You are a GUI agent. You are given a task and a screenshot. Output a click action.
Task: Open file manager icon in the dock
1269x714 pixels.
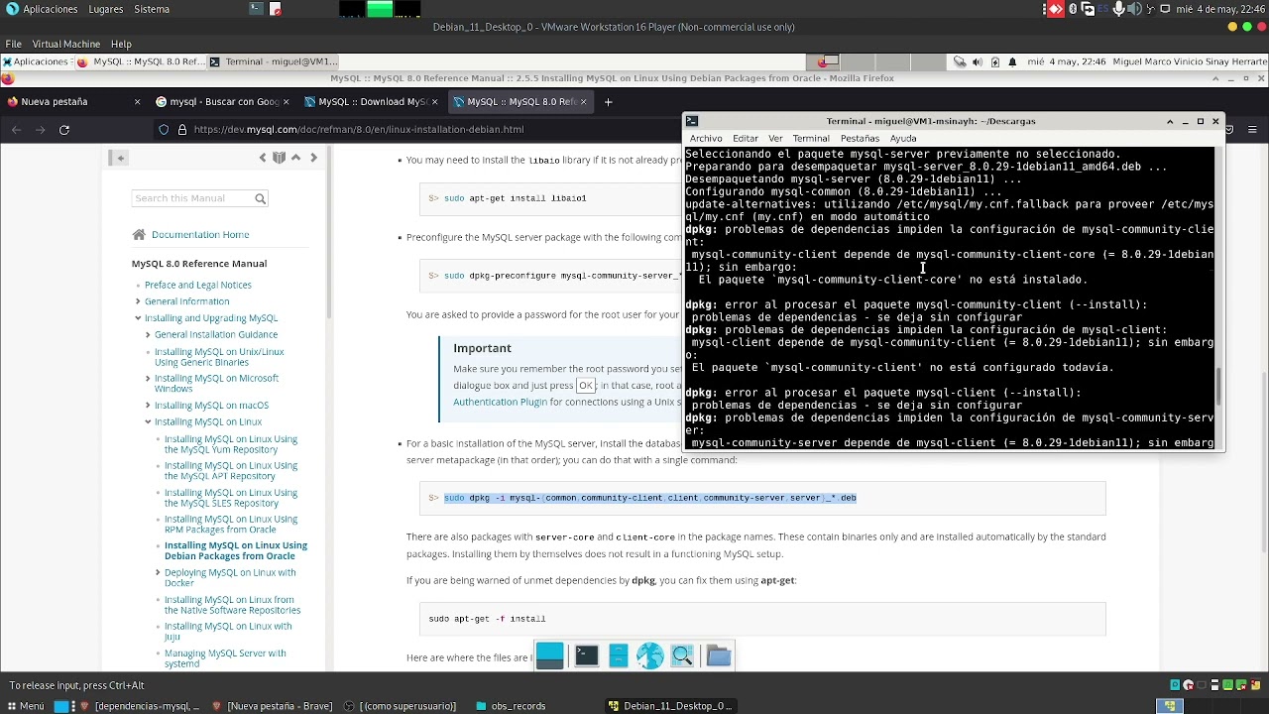tap(618, 655)
